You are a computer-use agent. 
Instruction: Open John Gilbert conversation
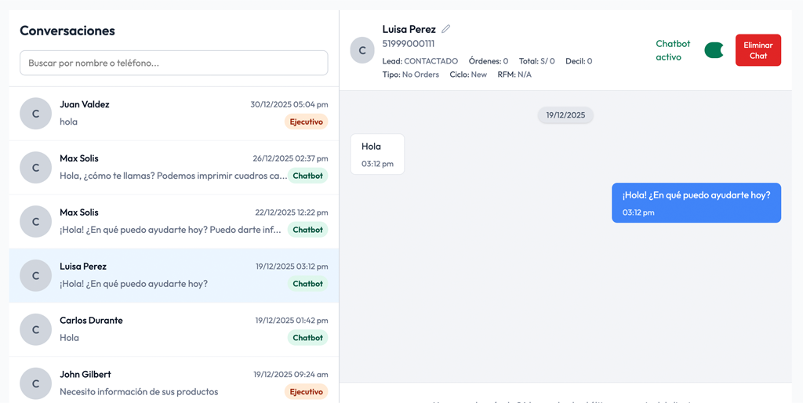[x=173, y=383]
